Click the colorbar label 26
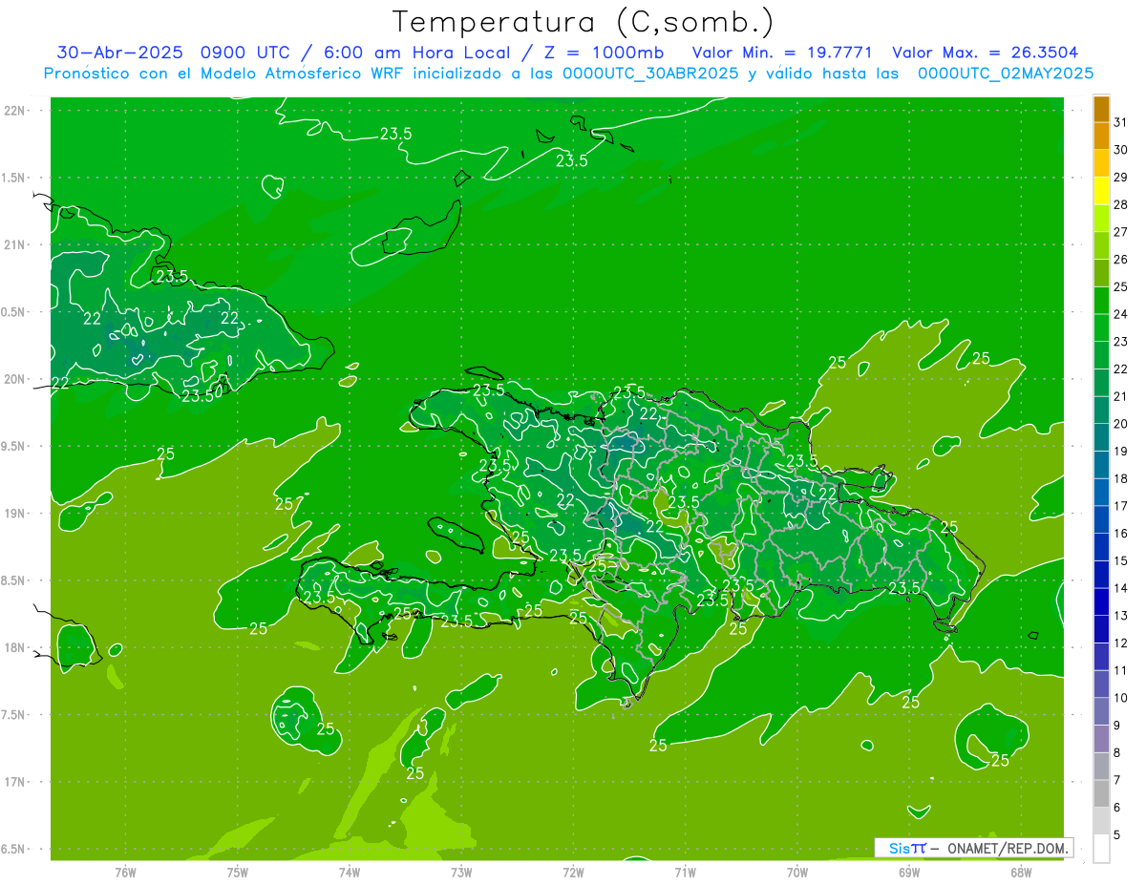This screenshot has width=1146, height=885. (1121, 259)
